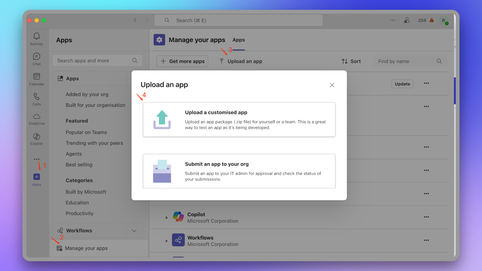Click the Sort button

coord(351,61)
